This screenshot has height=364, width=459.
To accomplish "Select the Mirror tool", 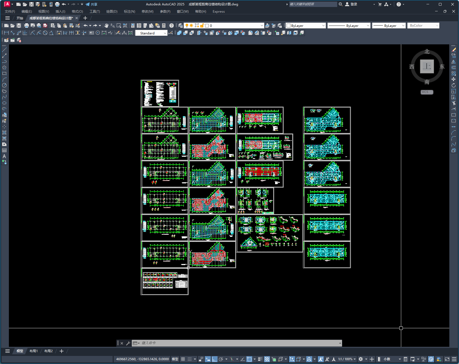I will (454, 62).
